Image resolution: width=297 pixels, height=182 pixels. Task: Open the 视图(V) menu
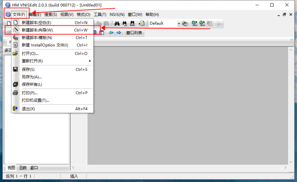[x=67, y=15]
